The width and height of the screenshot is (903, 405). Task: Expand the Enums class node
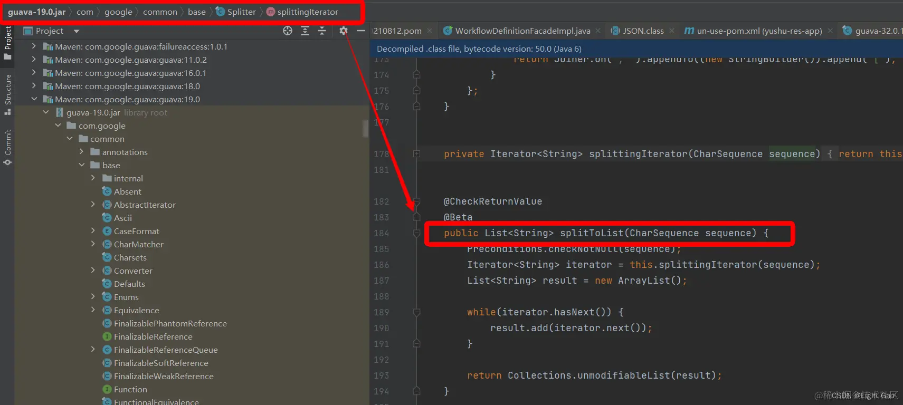(93, 297)
